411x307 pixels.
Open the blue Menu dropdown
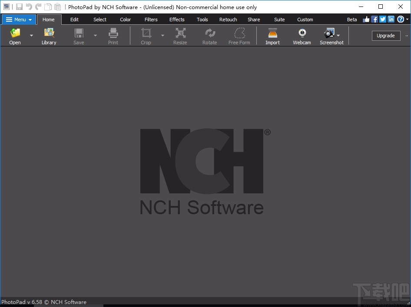click(19, 20)
